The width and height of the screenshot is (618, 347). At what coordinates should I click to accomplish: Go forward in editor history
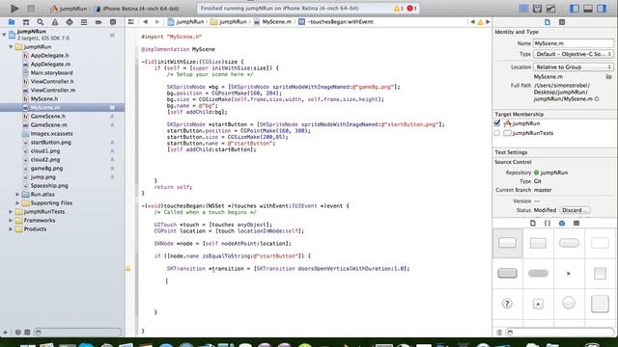[156, 22]
